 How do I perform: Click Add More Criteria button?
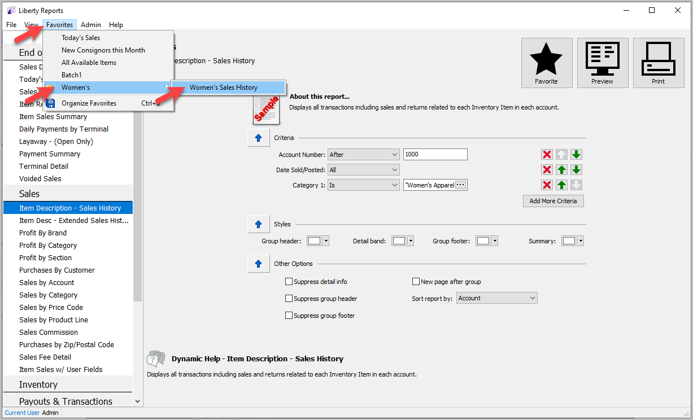(553, 201)
